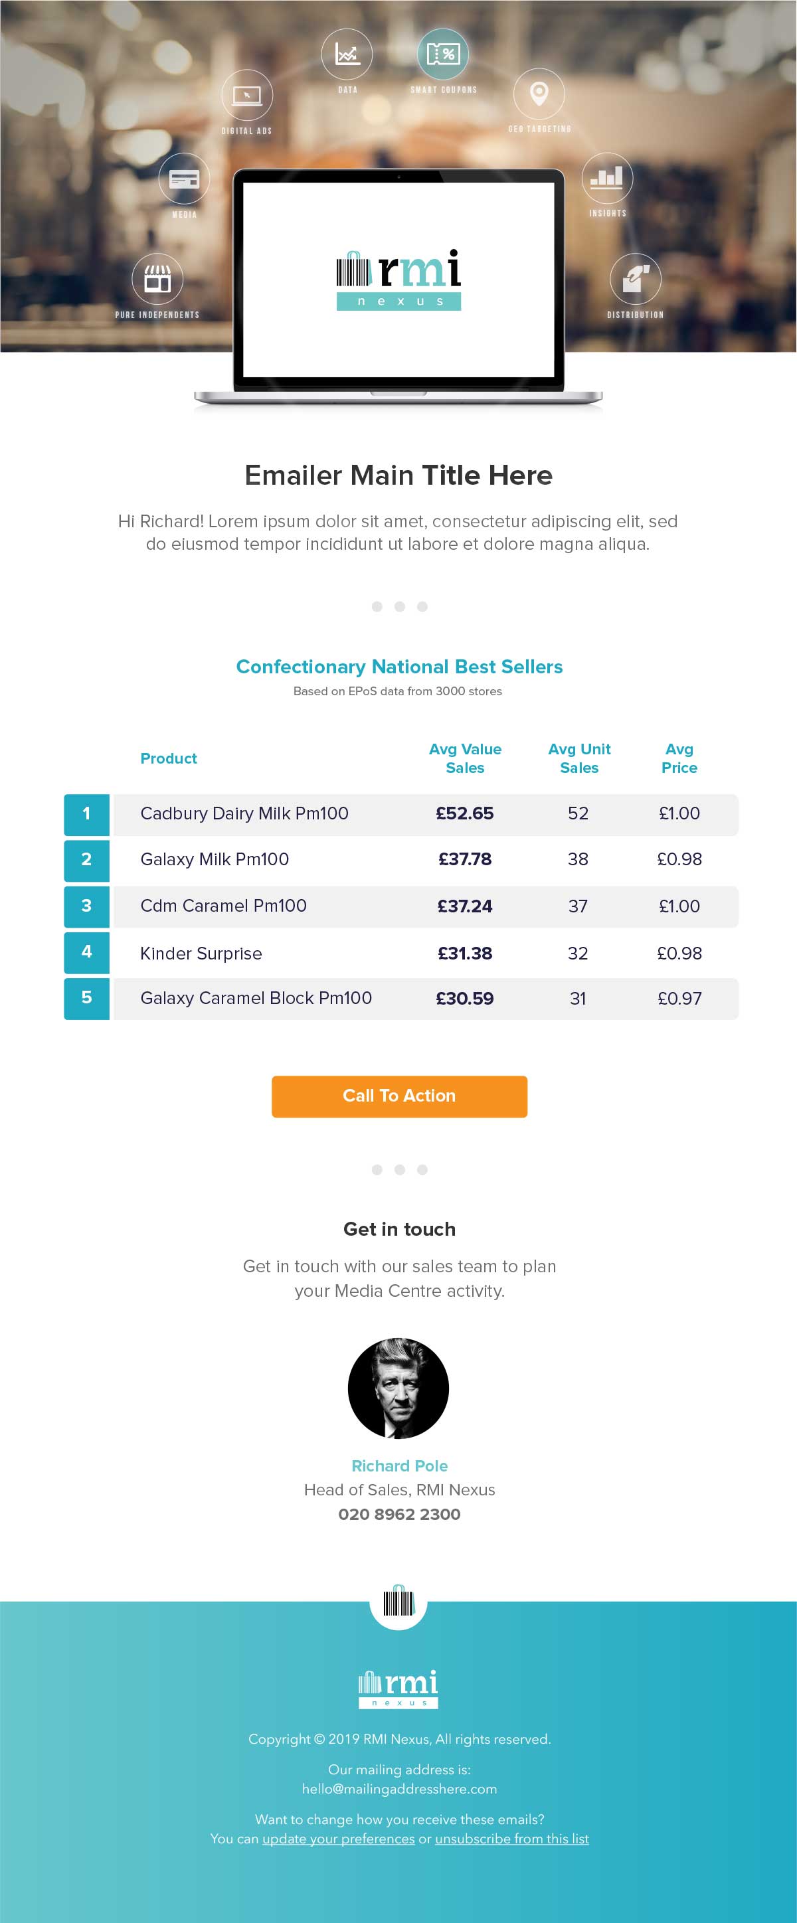The height and width of the screenshot is (1923, 797).
Task: Click the rank 5 number badge
Action: (86, 998)
